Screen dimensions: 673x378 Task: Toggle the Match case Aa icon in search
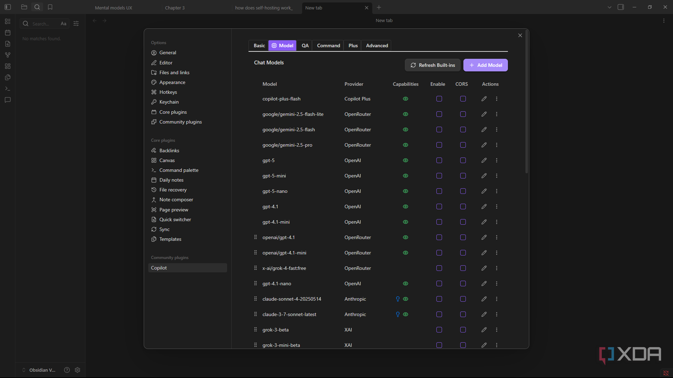(x=63, y=23)
